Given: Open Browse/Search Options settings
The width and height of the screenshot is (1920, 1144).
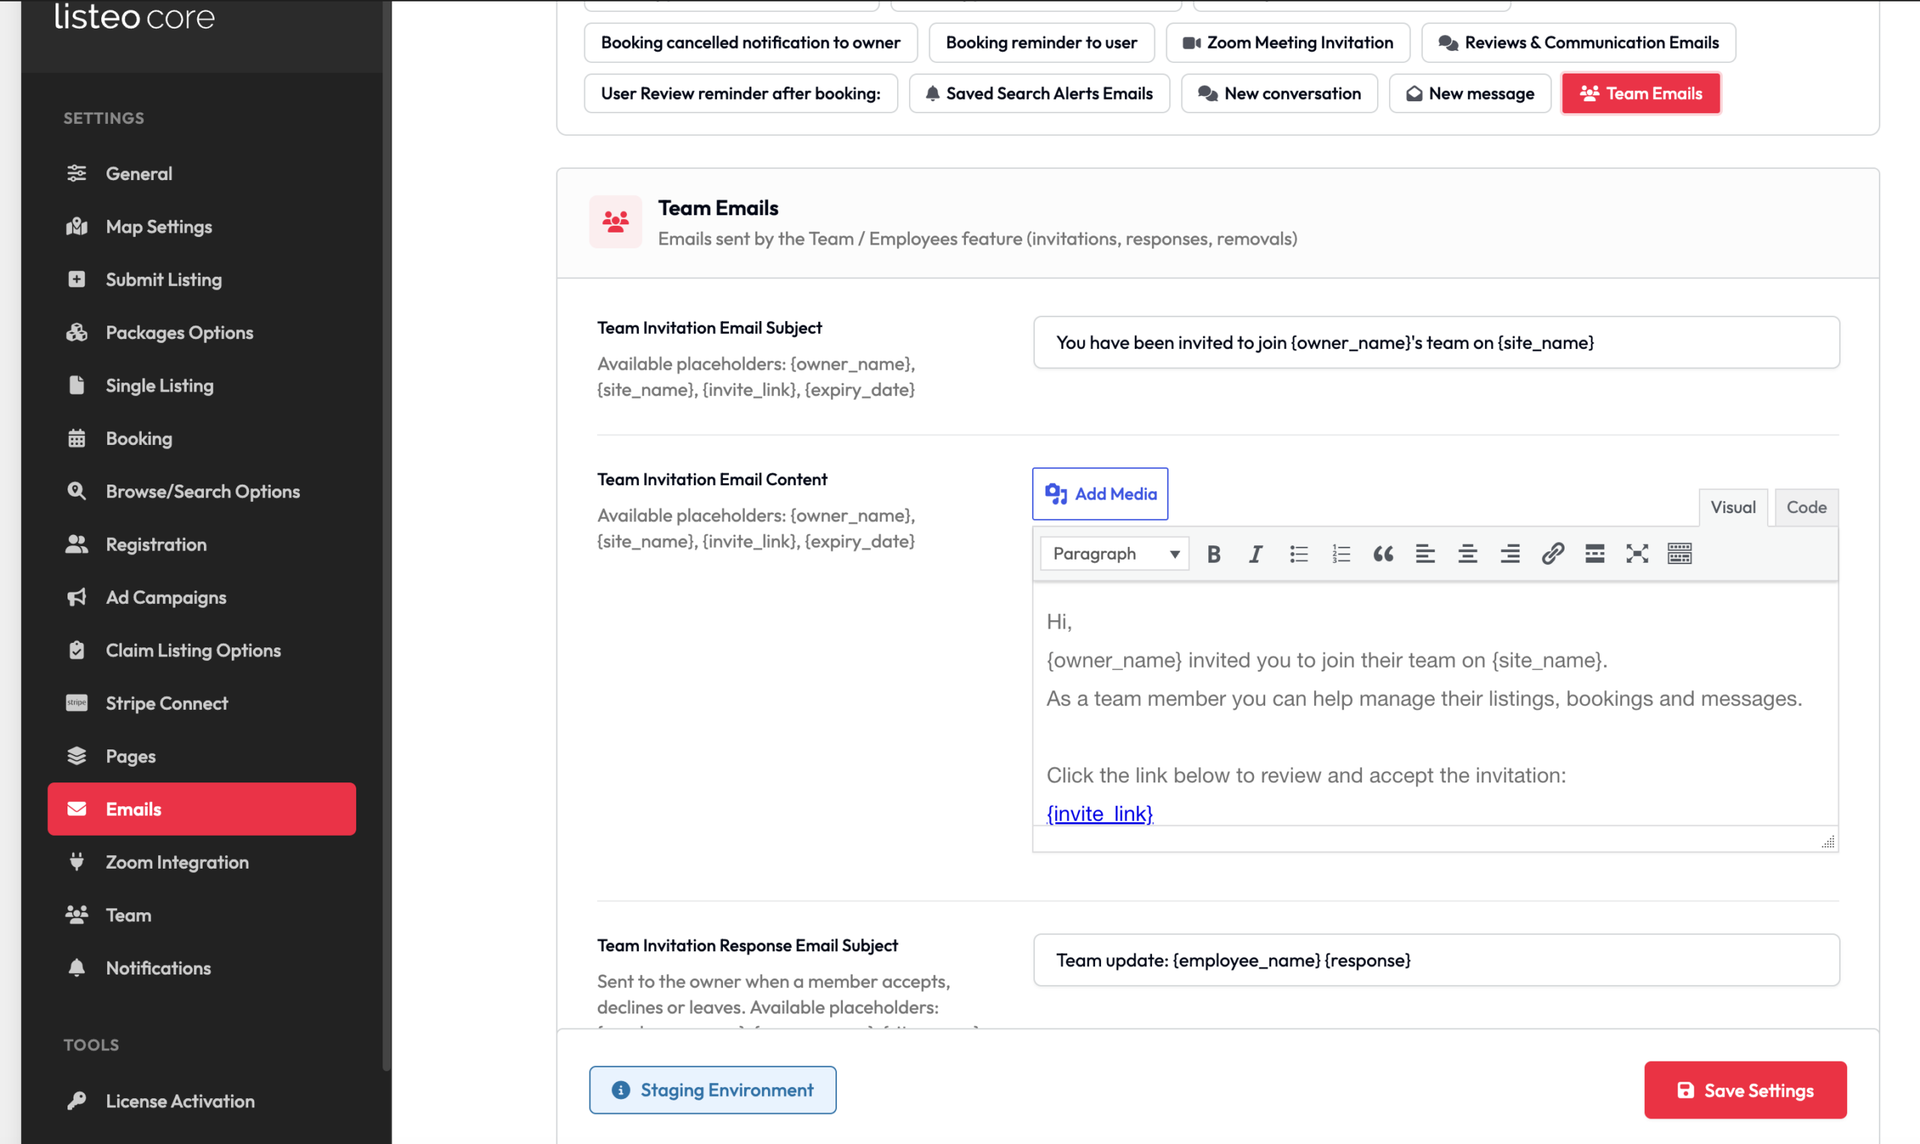Looking at the screenshot, I should (x=202, y=491).
